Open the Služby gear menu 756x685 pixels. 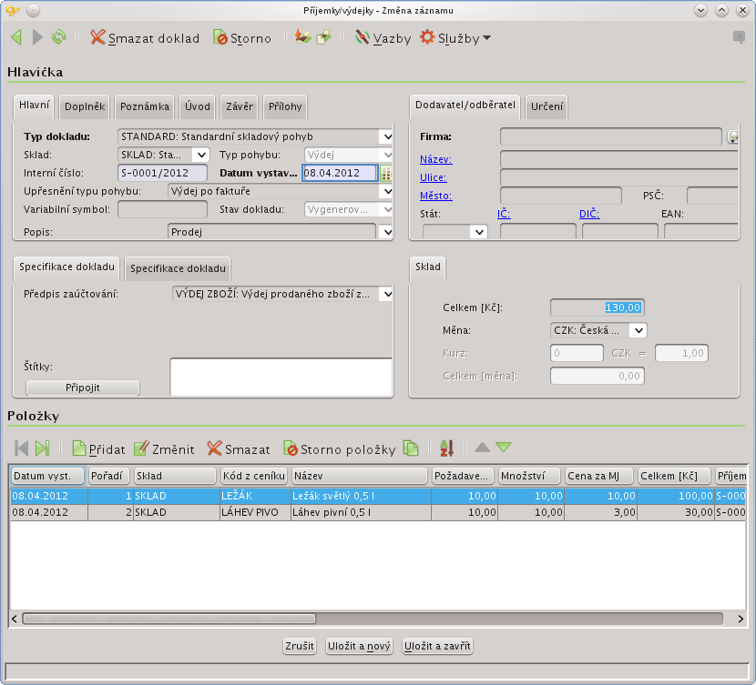click(x=455, y=38)
